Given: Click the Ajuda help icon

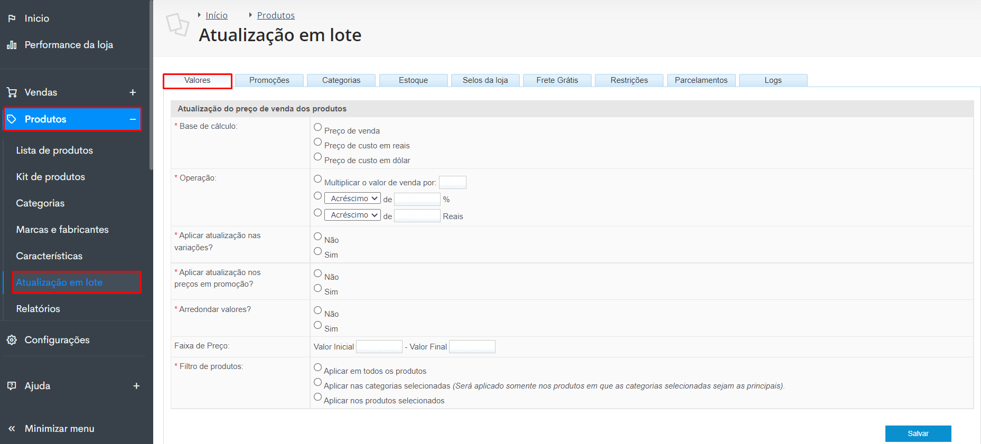Looking at the screenshot, I should [12, 386].
